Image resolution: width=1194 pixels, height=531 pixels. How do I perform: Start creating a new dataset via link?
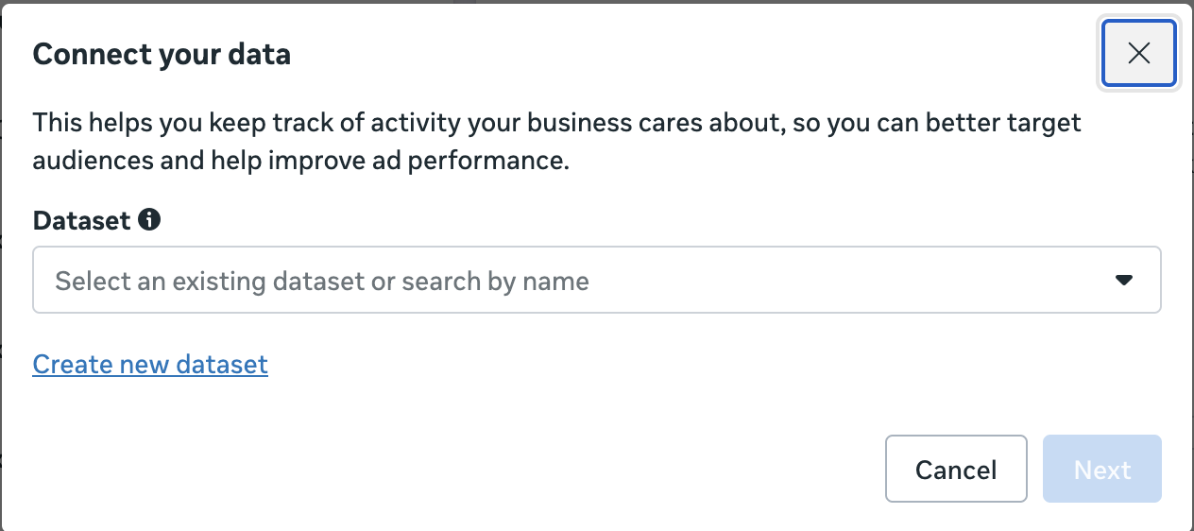(150, 364)
